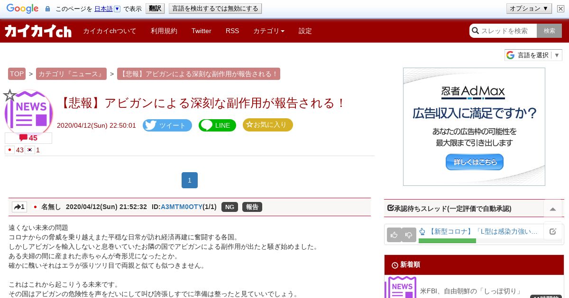Share thread via LINE button

point(217,125)
